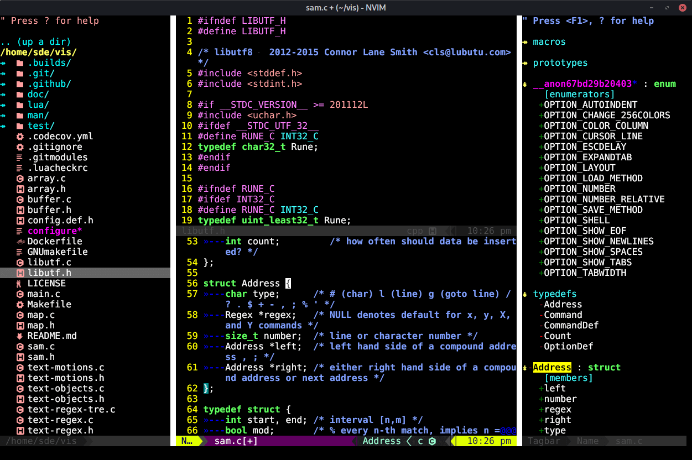
Task: Click gear icon of .gitignore
Action: (20, 147)
